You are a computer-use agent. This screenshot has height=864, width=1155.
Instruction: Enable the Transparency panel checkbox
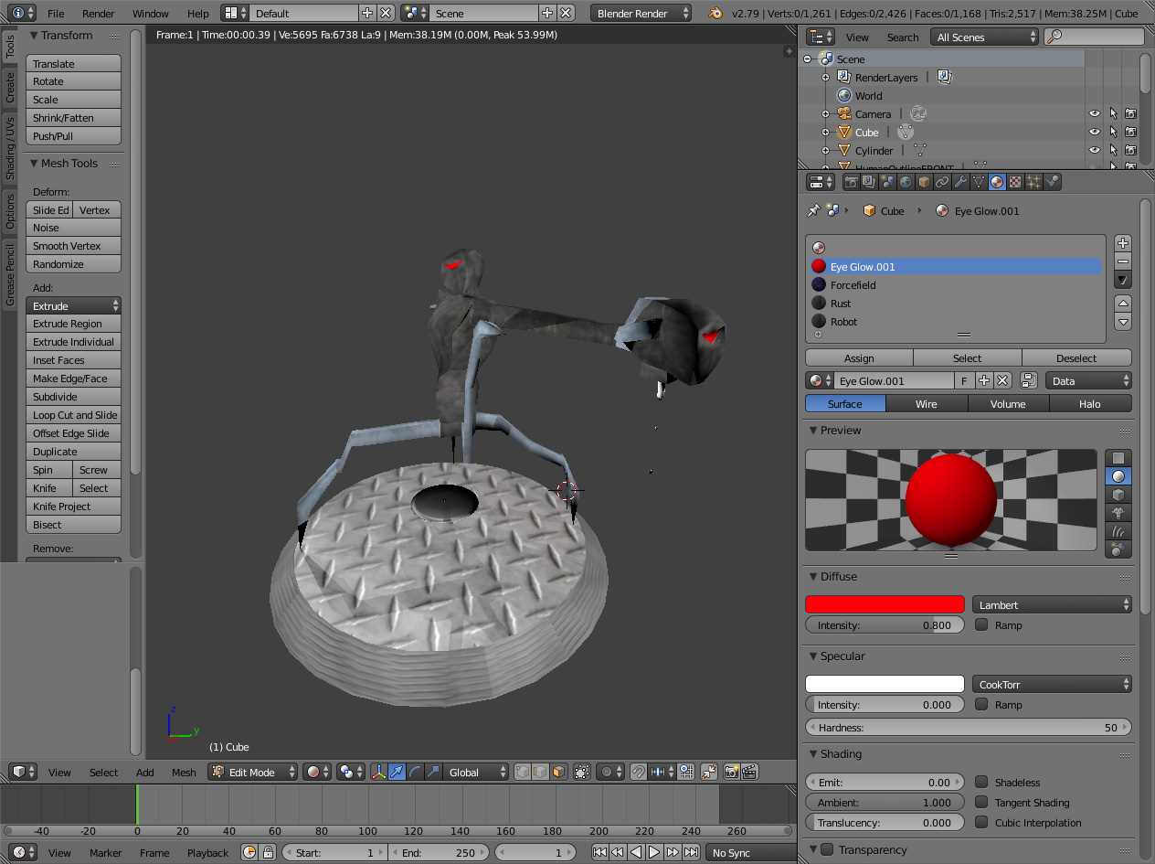(x=827, y=849)
